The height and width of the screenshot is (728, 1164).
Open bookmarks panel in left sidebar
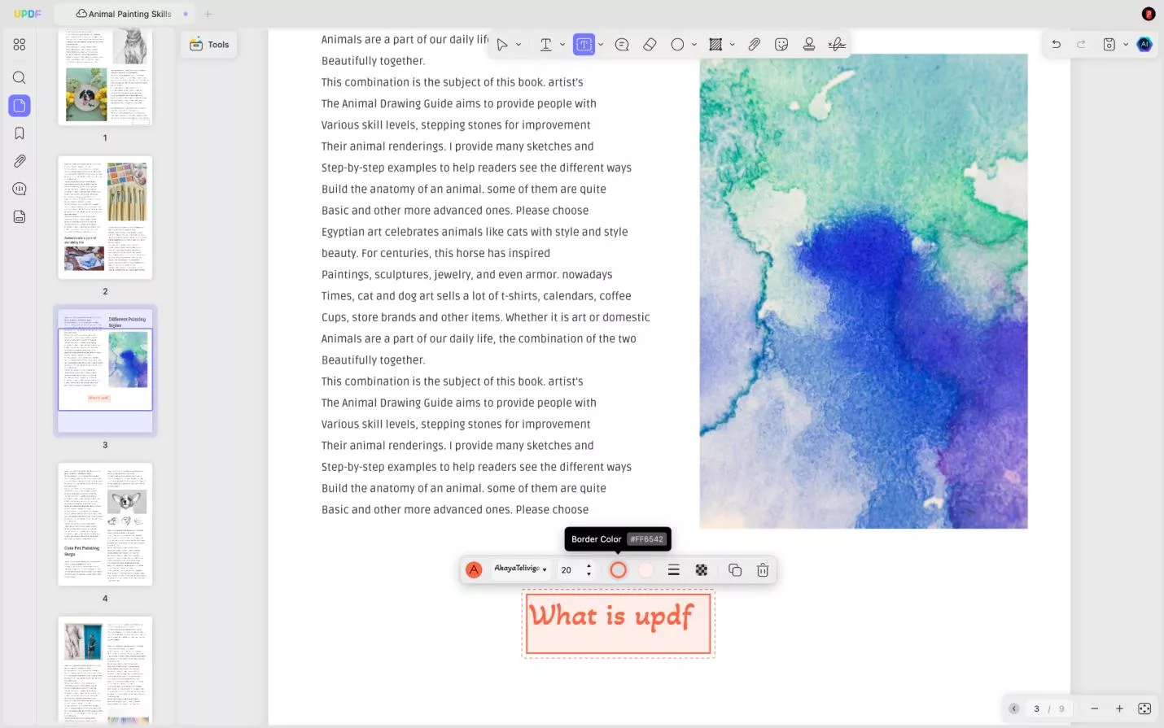[x=20, y=133]
